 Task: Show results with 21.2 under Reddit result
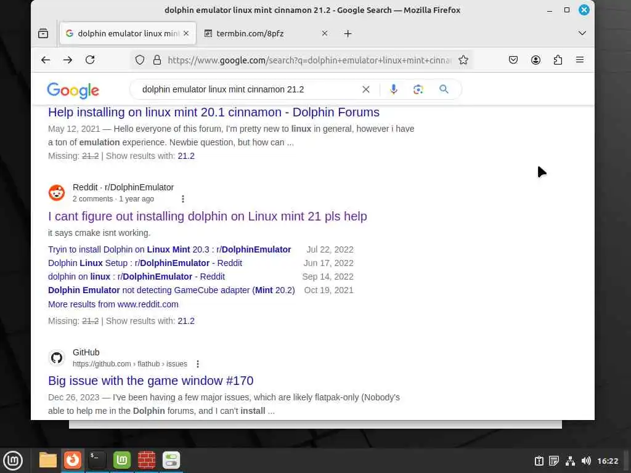tap(186, 321)
